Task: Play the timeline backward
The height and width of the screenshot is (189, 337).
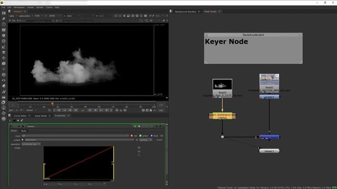Action: tap(76, 110)
